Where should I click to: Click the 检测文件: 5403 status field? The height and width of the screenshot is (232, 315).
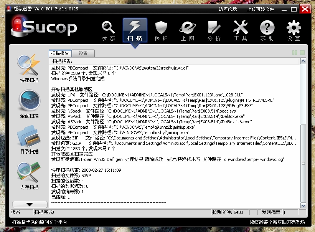tap(231, 212)
